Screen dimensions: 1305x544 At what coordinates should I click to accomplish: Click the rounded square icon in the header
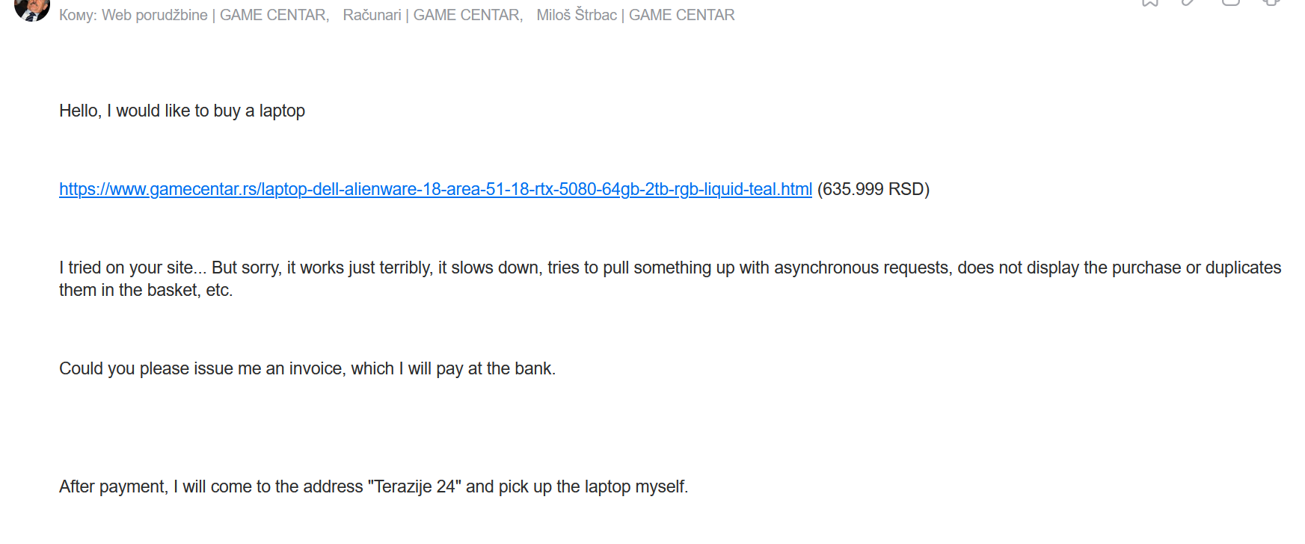click(x=1231, y=3)
